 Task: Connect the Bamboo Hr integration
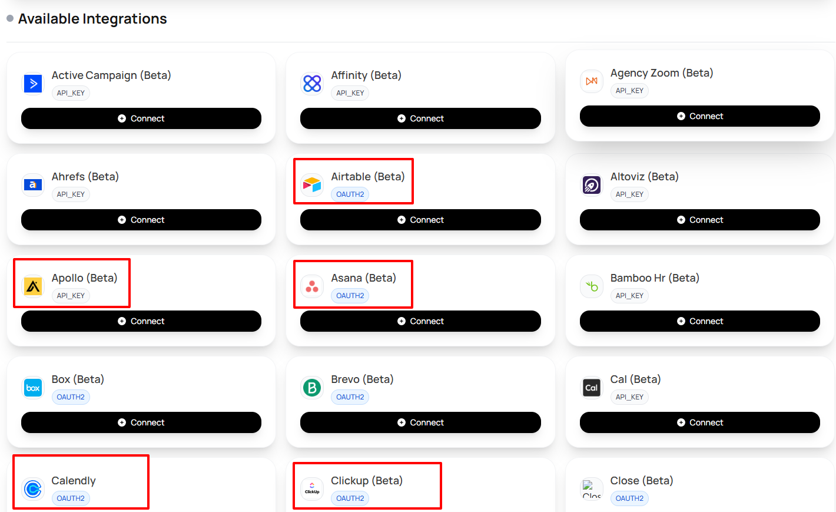pos(700,321)
